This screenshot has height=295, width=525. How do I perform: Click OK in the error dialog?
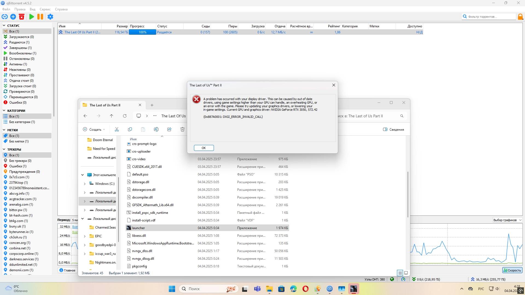[204, 148]
